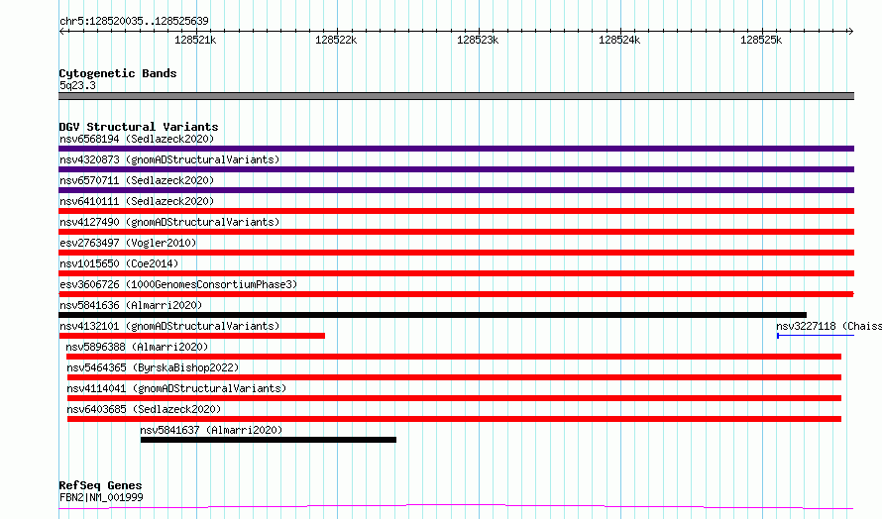Select variant label nsv3227118 (Chaiss...)

(828, 326)
